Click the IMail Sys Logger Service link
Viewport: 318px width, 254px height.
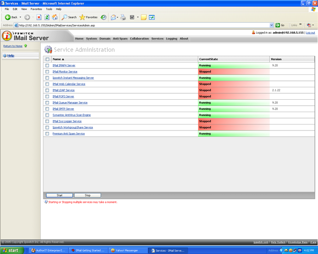point(67,121)
